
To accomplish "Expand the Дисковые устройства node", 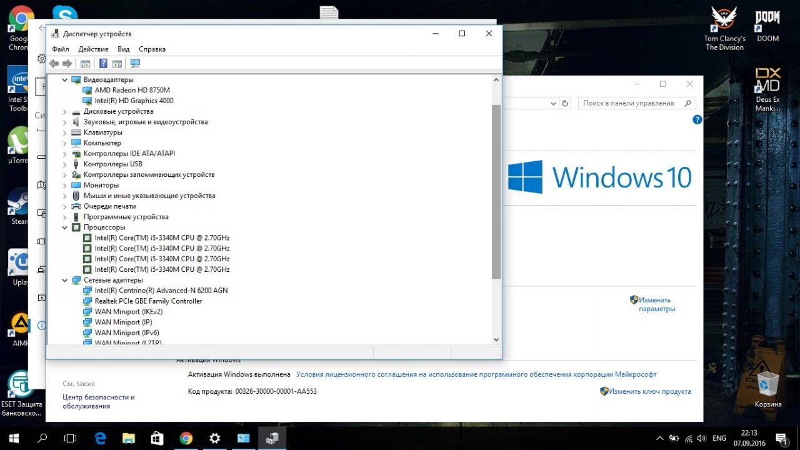I will 65,112.
